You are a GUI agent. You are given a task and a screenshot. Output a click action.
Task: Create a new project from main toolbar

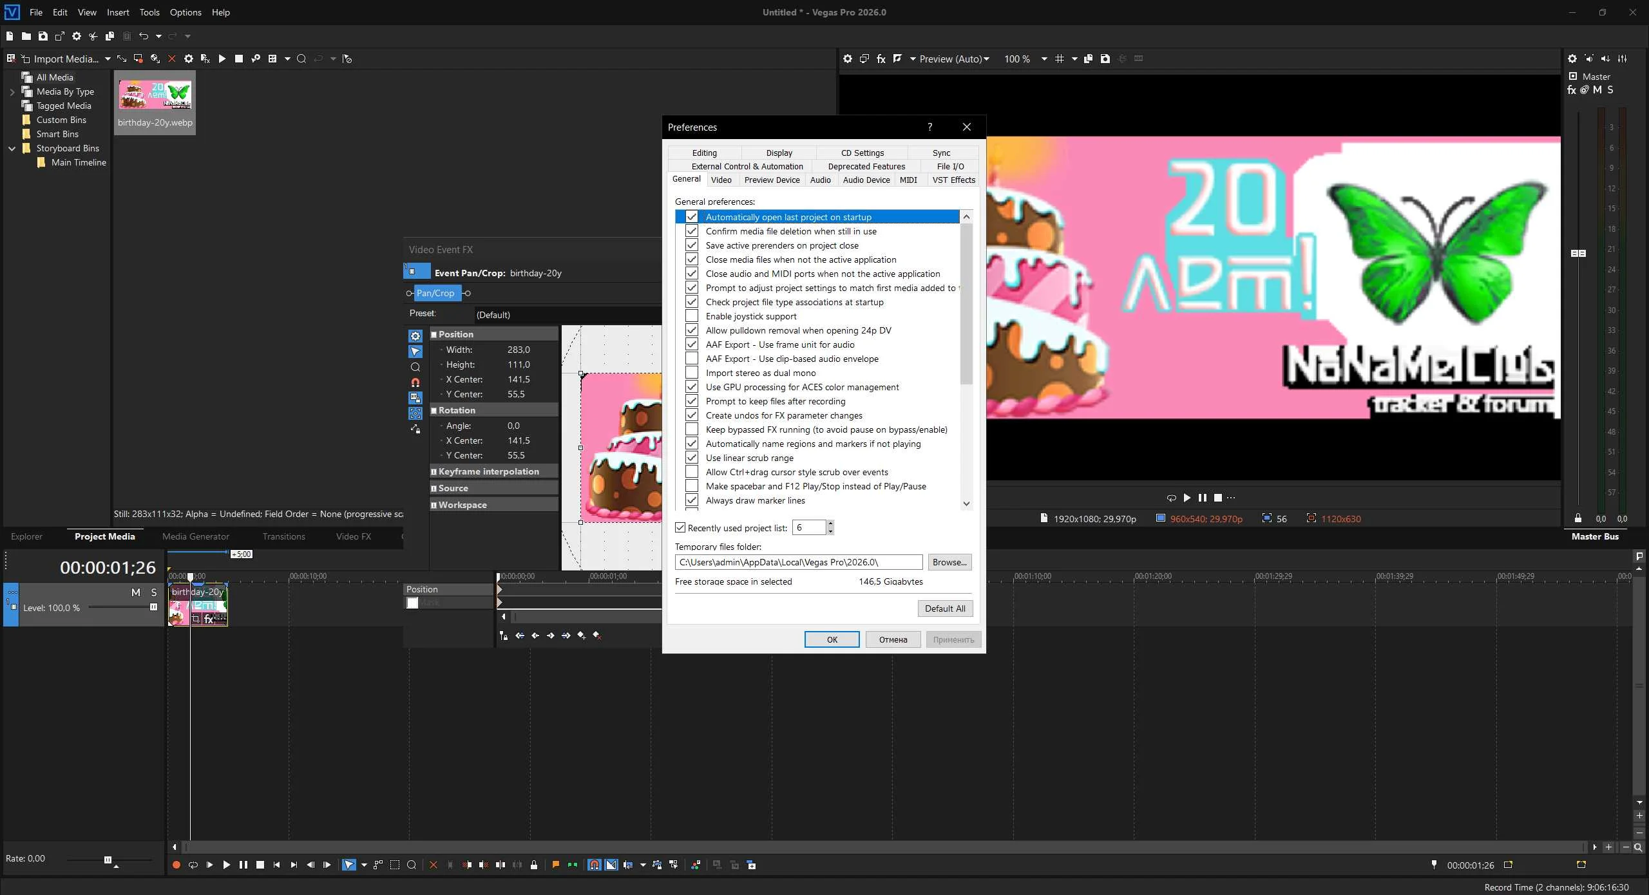click(10, 36)
